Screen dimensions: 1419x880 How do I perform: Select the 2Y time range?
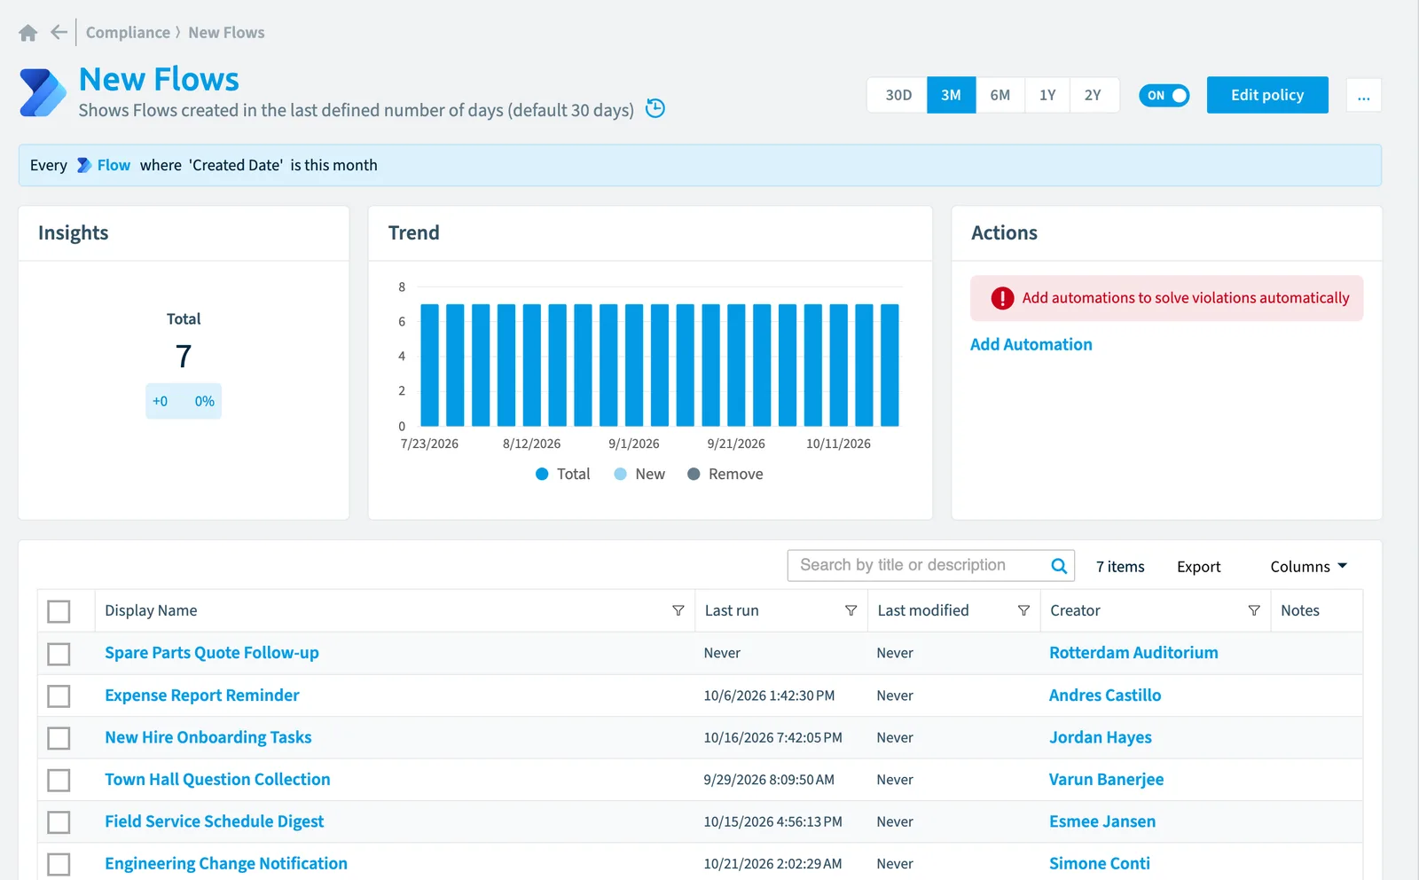tap(1094, 95)
